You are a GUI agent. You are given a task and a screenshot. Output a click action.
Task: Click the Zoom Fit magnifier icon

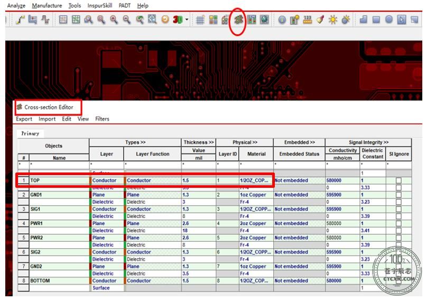[101, 20]
